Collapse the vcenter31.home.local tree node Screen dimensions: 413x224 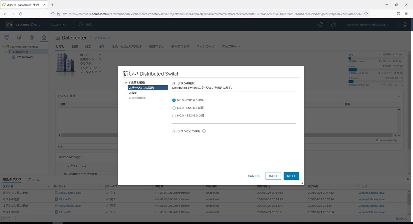(3, 47)
